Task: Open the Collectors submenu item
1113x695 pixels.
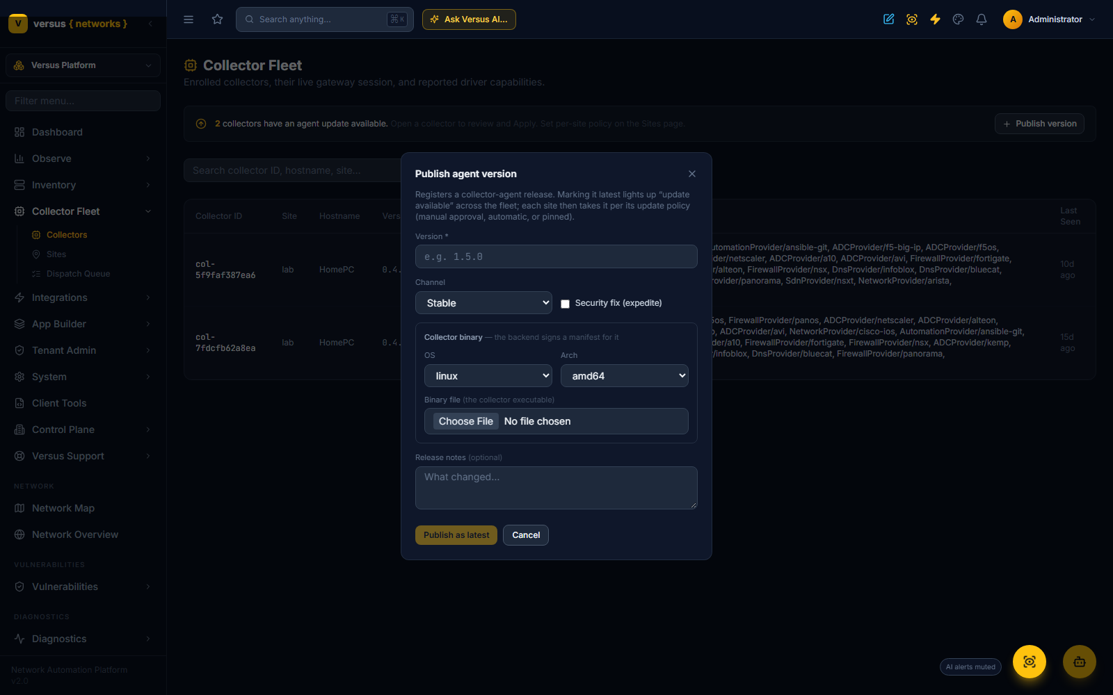Action: click(67, 235)
